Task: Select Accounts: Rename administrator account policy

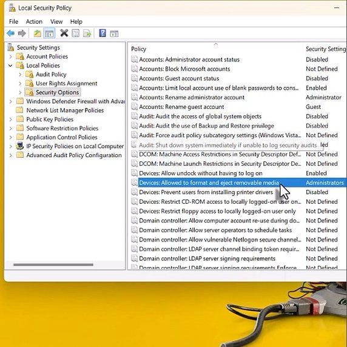Action: 192,98
